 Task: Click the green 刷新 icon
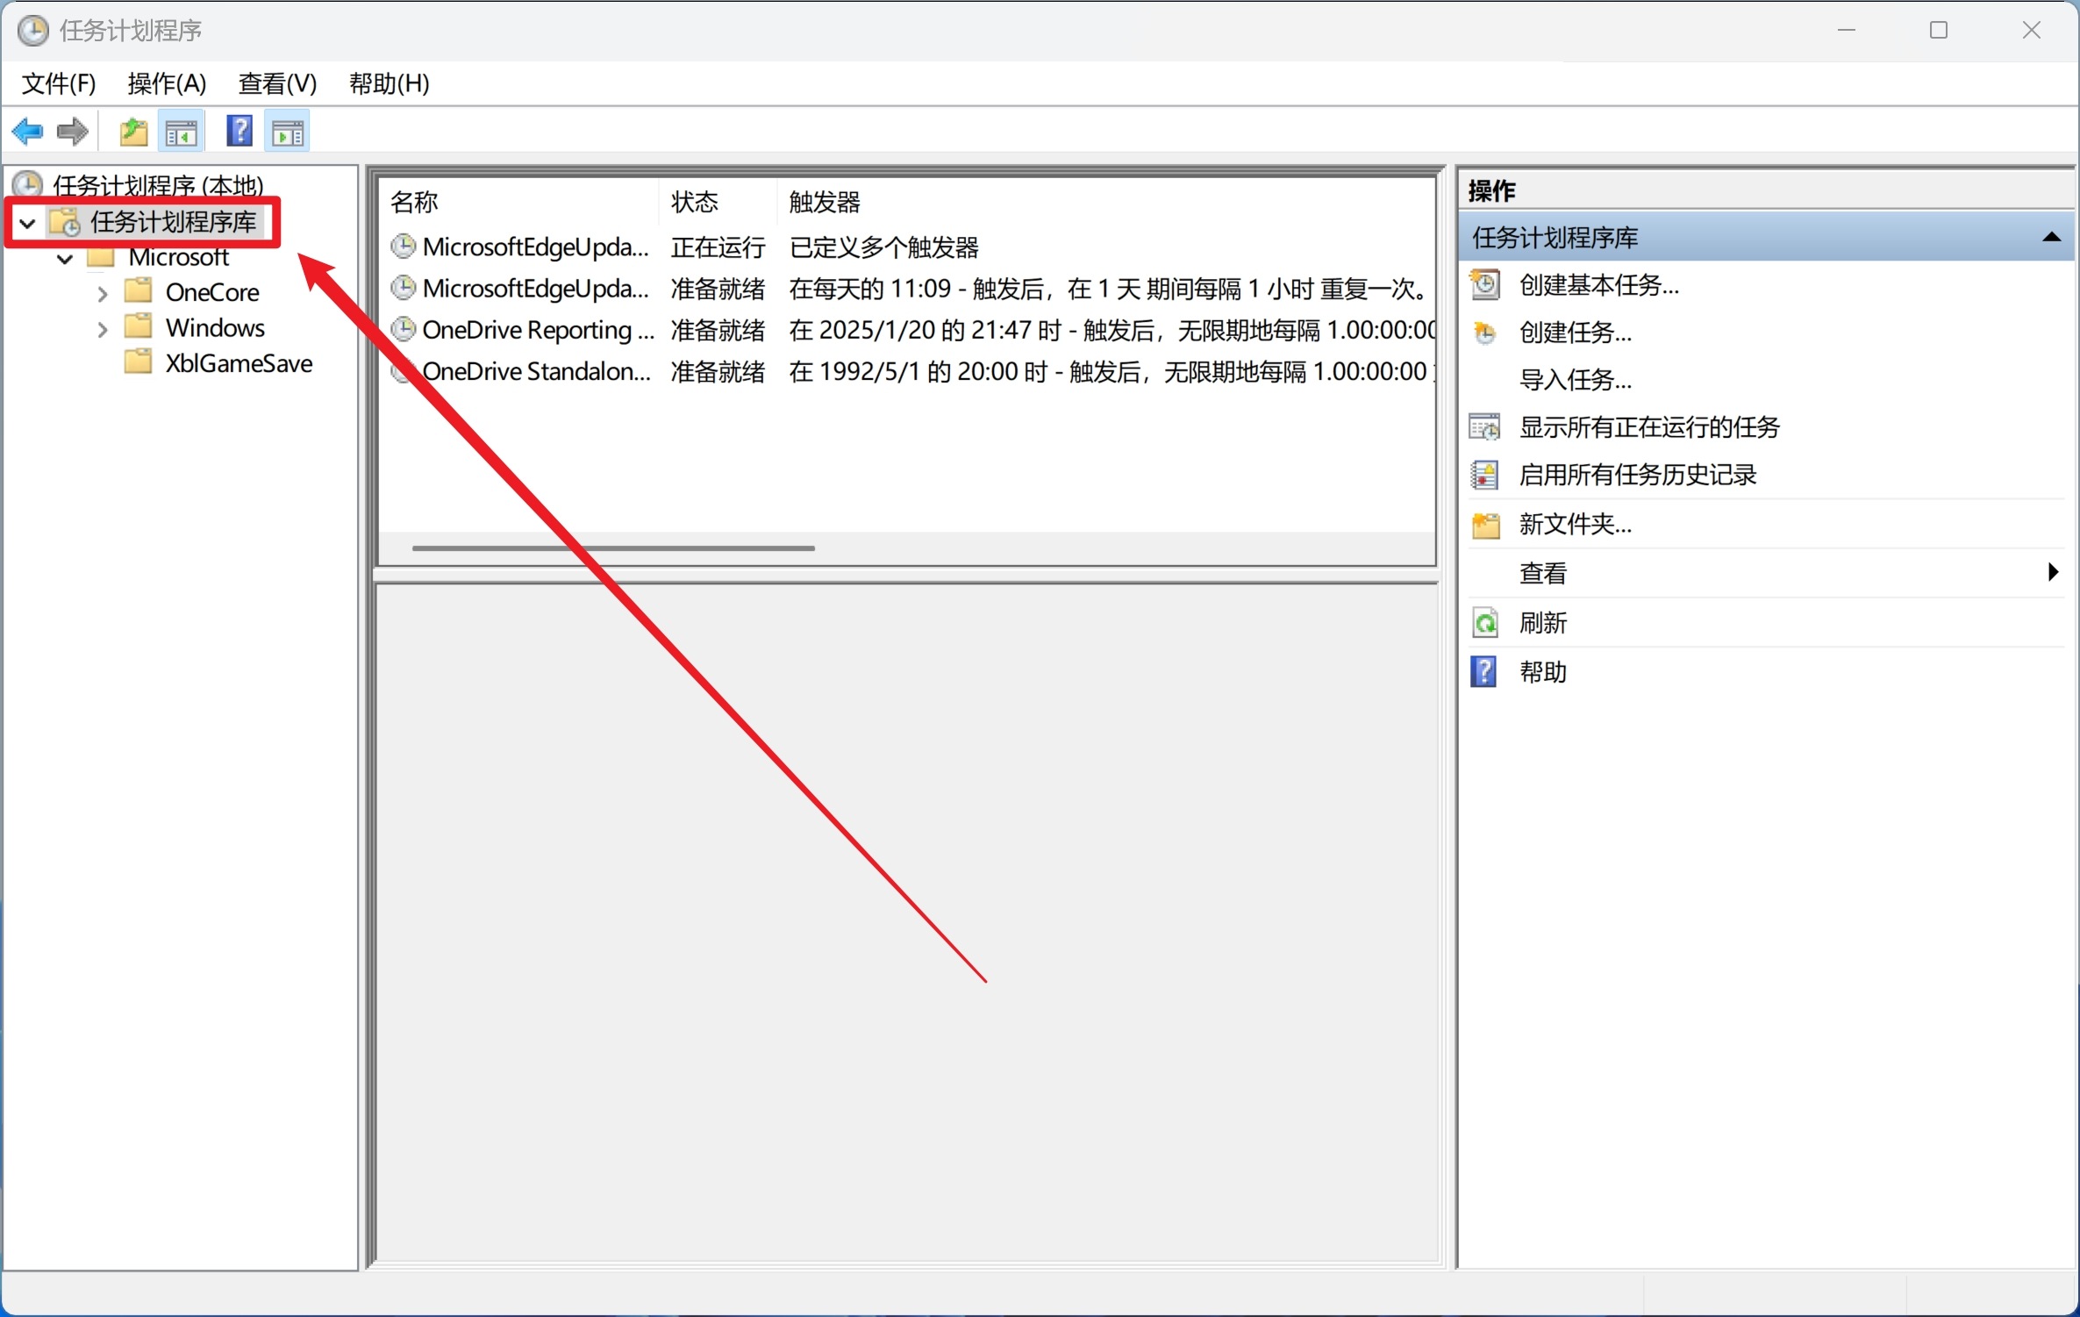[x=1484, y=623]
